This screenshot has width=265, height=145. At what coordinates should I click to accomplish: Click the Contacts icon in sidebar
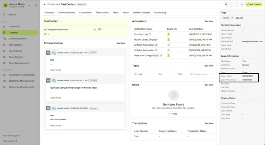(4, 32)
